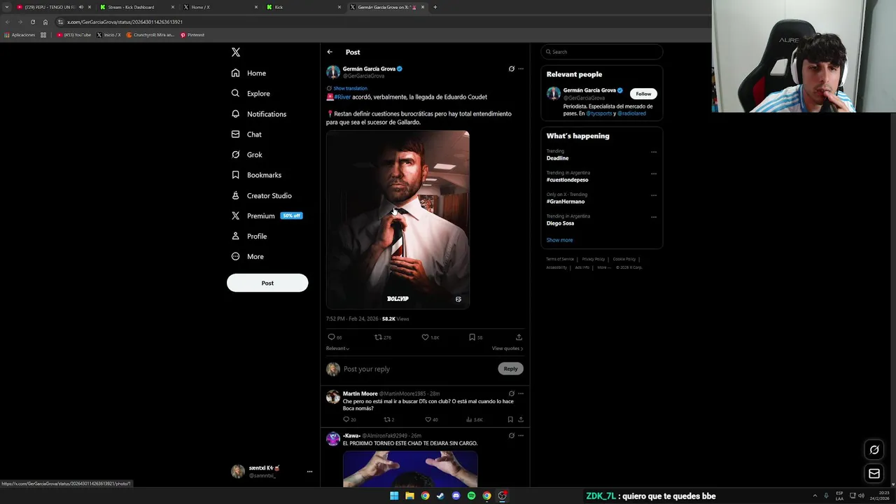Viewport: 896px width, 504px height.
Task: Reply to Martin Moore's comment
Action: [349, 419]
